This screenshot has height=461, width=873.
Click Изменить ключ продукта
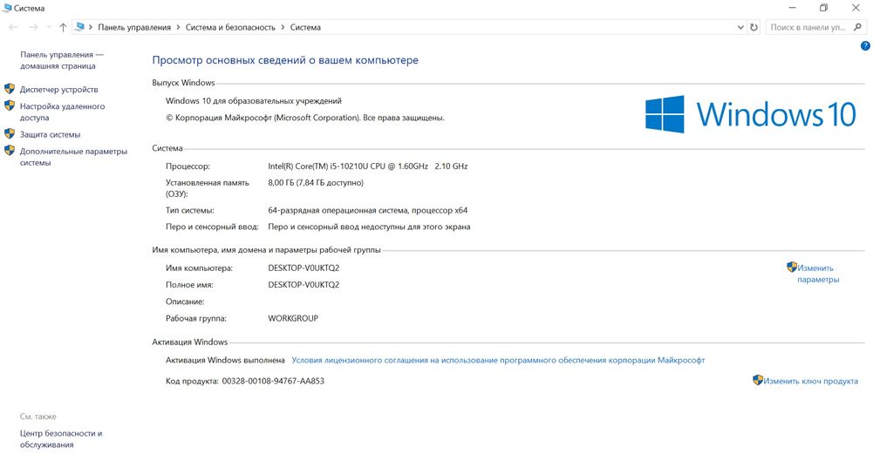click(x=811, y=381)
